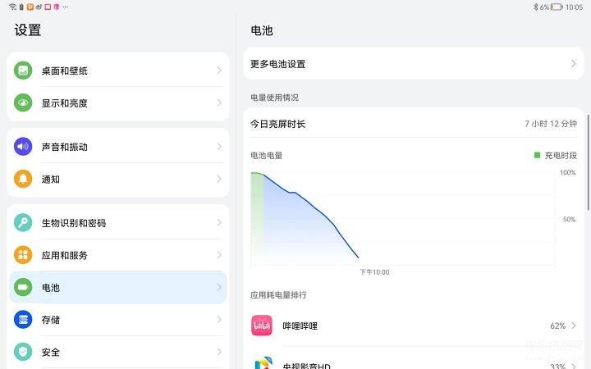Open the 通知 settings entry
The image size is (591, 369).
[x=118, y=180]
